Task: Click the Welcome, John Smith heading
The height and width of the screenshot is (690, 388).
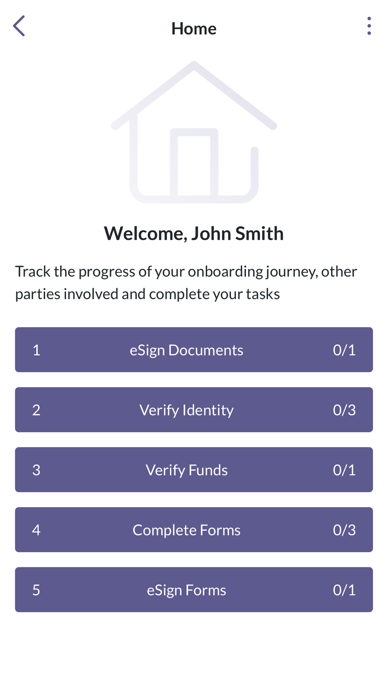Action: point(194,233)
